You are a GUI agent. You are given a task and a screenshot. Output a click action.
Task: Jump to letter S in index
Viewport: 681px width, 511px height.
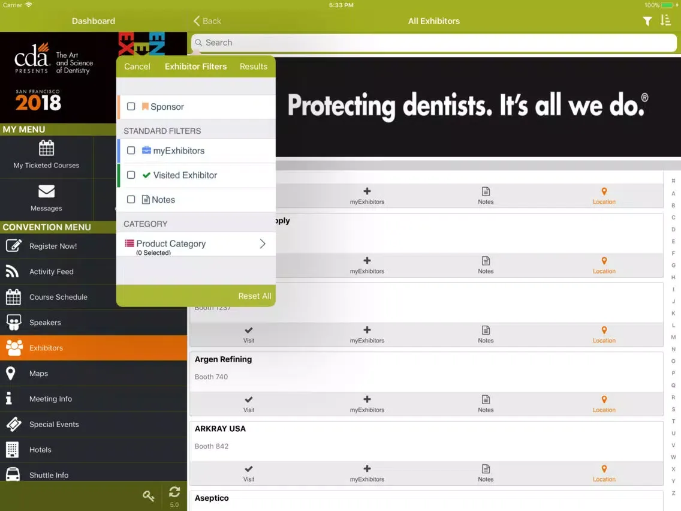[673, 409]
